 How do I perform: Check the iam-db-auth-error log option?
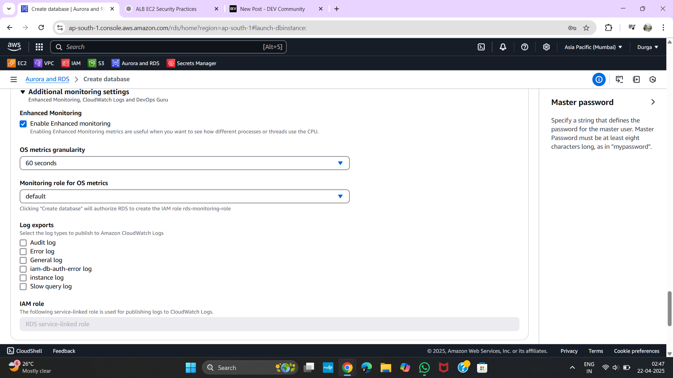pyautogui.click(x=23, y=269)
